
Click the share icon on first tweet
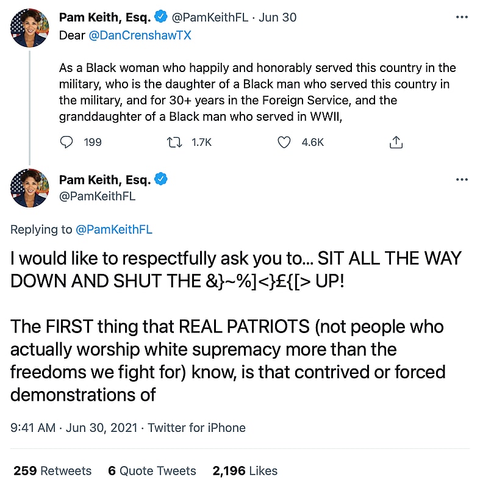396,142
